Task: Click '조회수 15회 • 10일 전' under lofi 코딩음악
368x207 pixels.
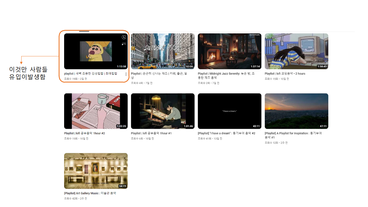Action: [277, 79]
